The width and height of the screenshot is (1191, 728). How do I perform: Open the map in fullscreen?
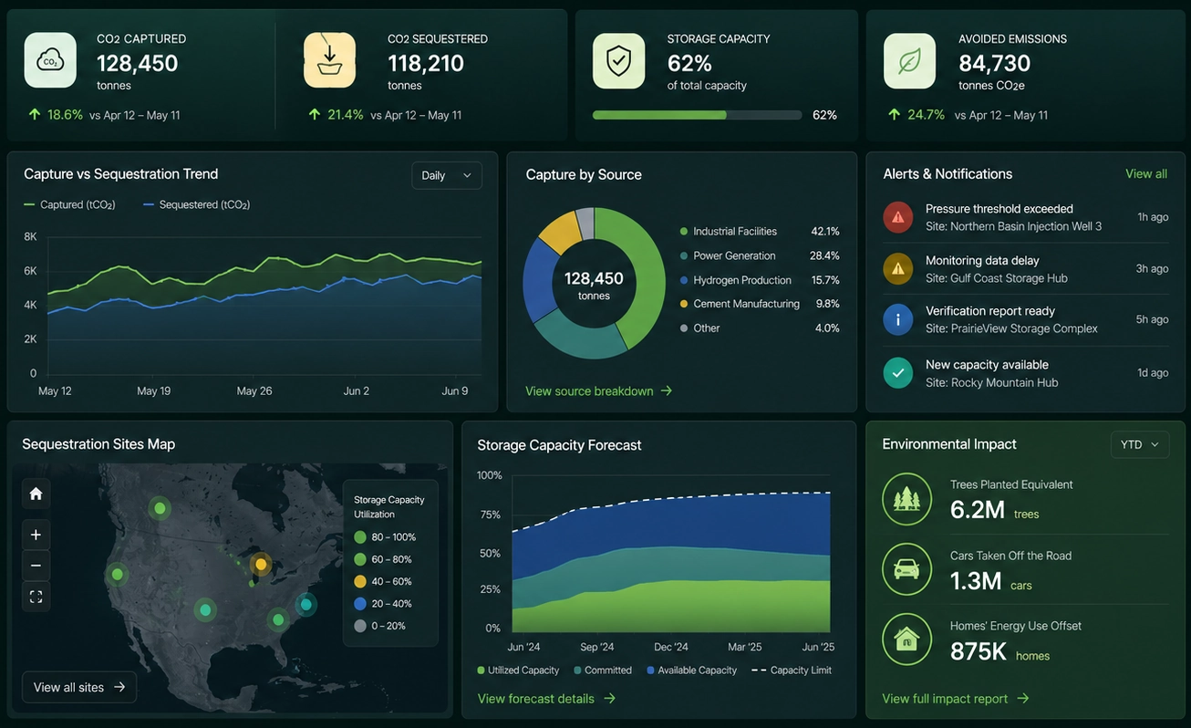pyautogui.click(x=36, y=597)
